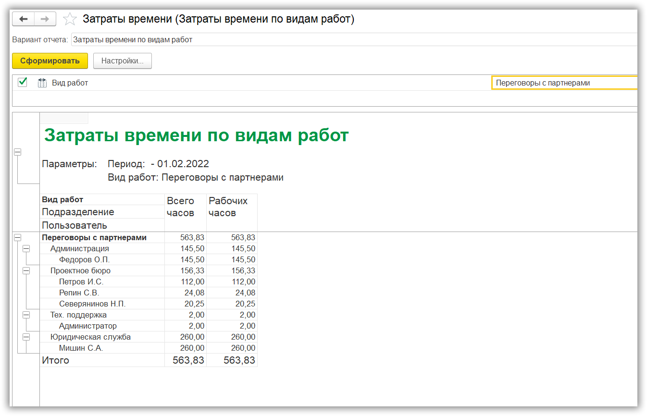Click the Итого total row label
Screen dimensions: 647x416
[x=56, y=360]
